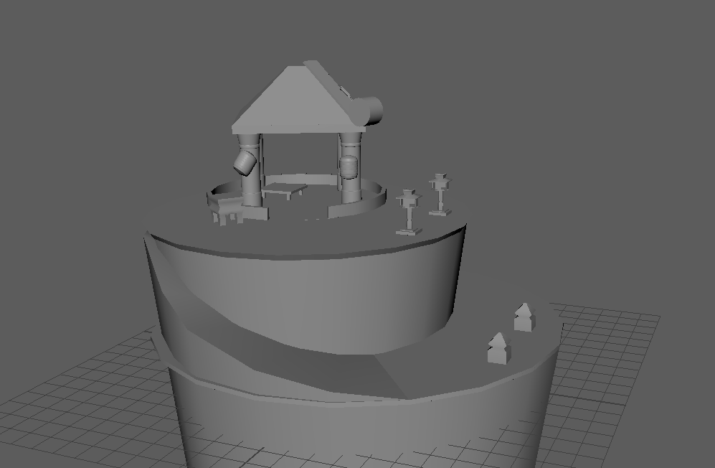Select the small bench beside the left pillar
The image size is (715, 468).
226,209
